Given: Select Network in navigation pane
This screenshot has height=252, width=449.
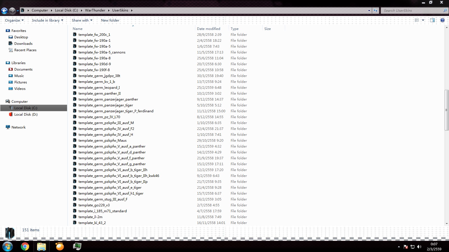Looking at the screenshot, I should click(x=19, y=127).
